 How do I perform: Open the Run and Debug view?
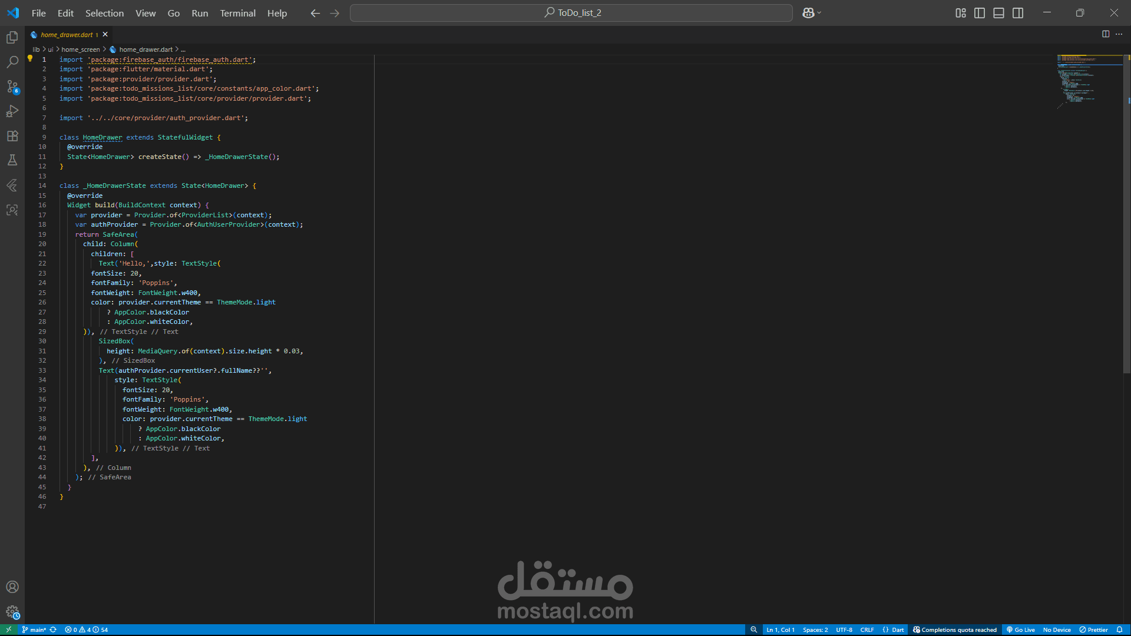[12, 111]
